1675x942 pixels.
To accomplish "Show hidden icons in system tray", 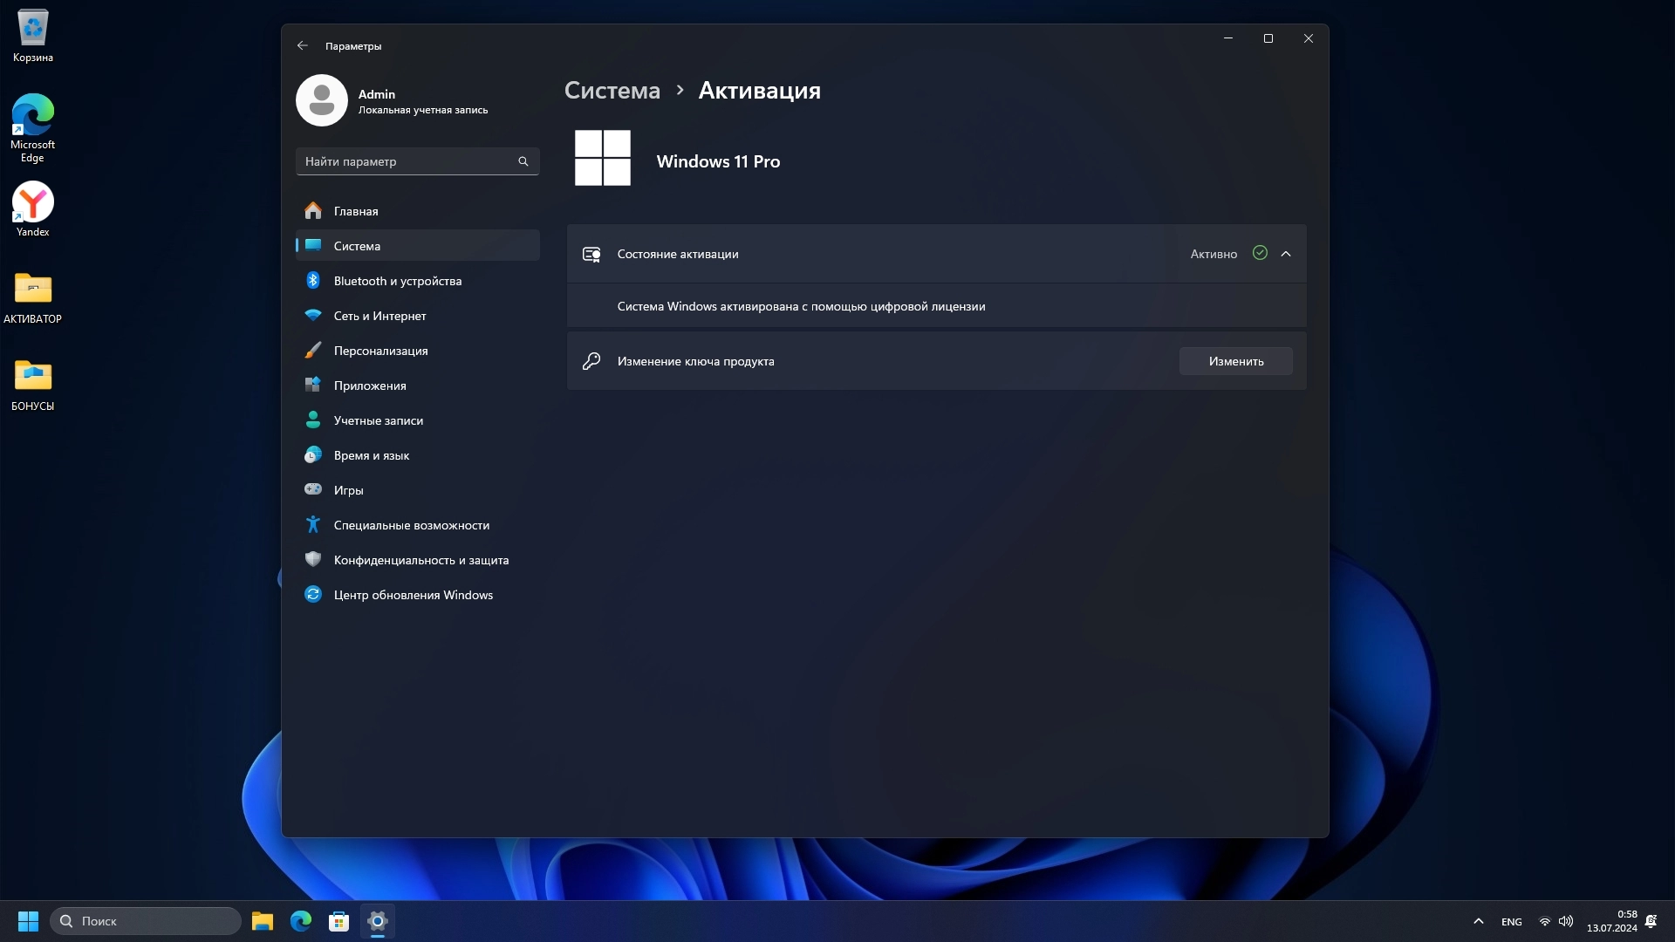I will [1478, 921].
